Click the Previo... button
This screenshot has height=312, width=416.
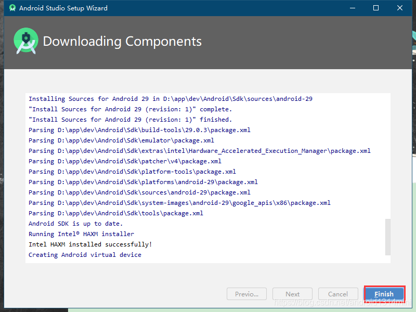[x=246, y=294]
